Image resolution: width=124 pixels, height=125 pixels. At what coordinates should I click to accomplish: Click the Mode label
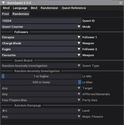(86, 27)
